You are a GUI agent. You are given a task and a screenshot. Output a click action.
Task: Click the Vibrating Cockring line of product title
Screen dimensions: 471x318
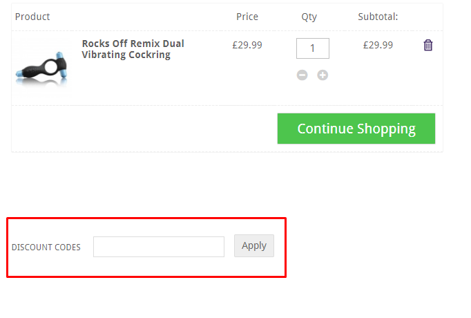click(x=126, y=55)
